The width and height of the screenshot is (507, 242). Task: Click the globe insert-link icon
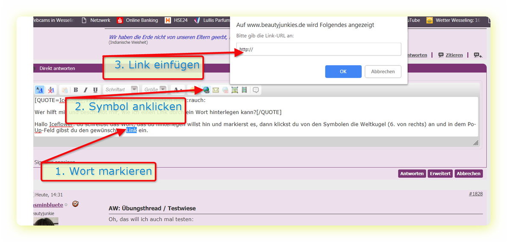pyautogui.click(x=206, y=90)
